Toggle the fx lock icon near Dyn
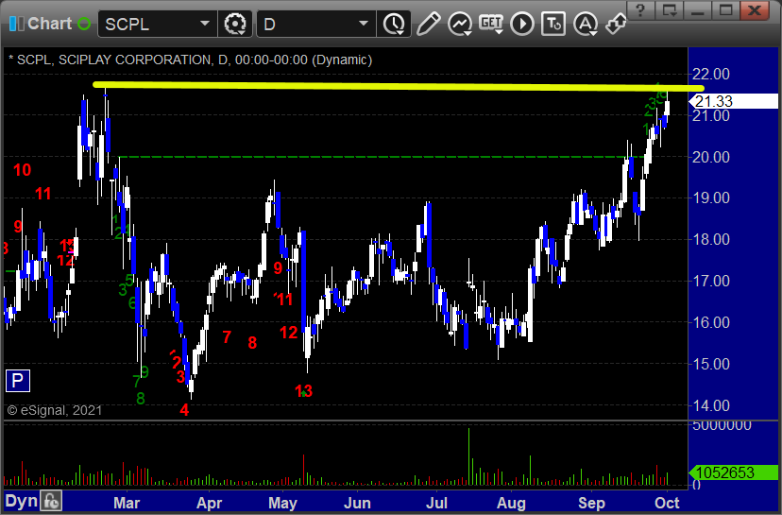 click(51, 501)
